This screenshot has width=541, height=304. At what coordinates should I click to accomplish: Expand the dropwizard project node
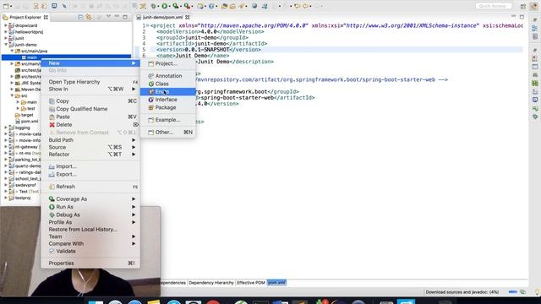pos(6,25)
